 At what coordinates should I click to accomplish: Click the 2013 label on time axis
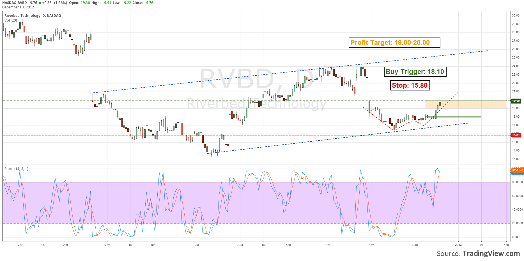pos(458,245)
